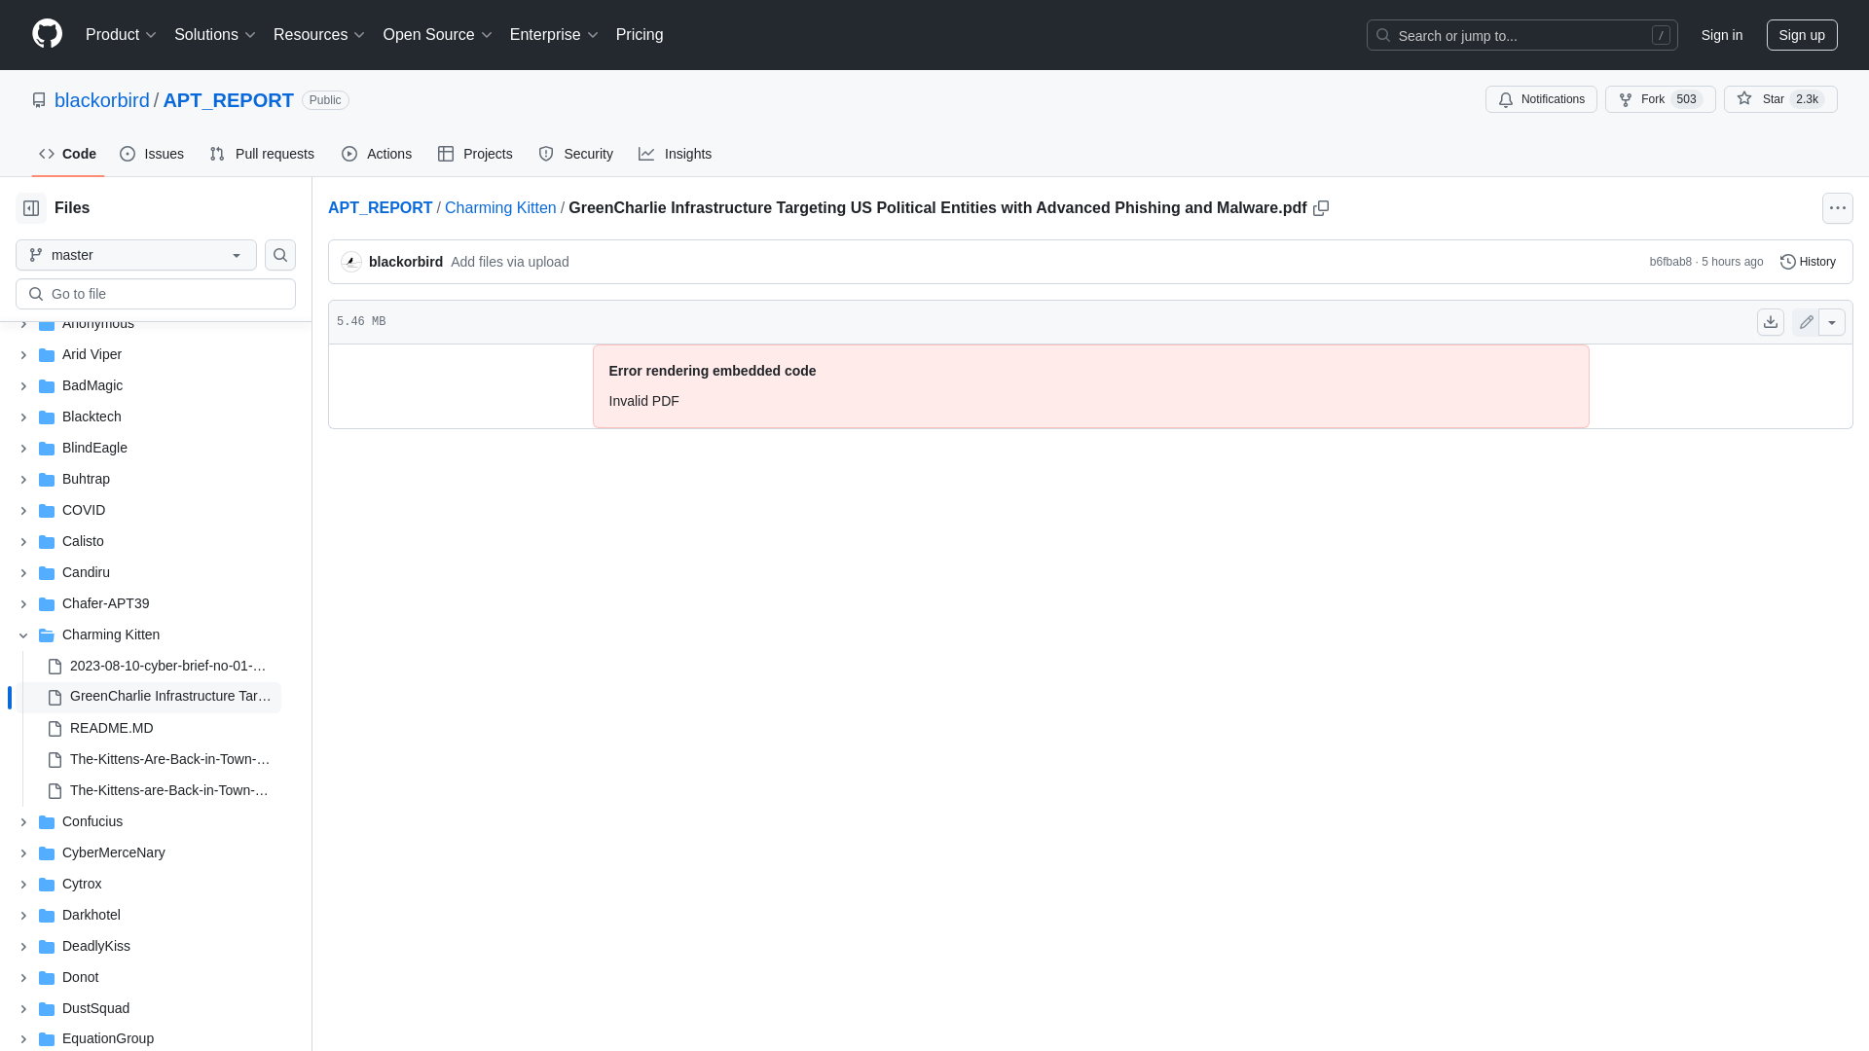Click the BadMagic folder icon

[47, 385]
